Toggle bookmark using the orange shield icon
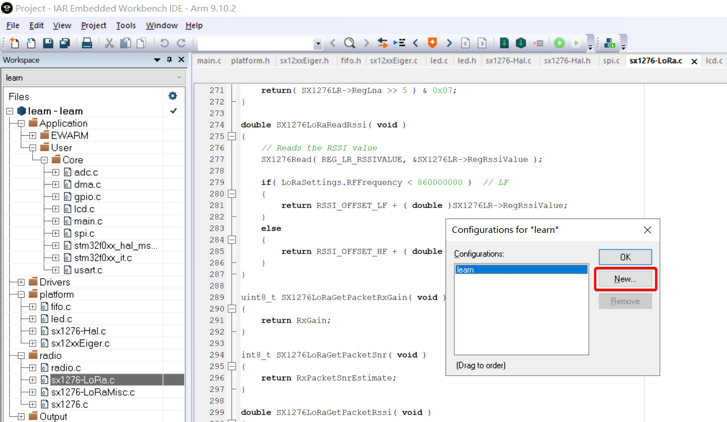Screen dimensions: 727x422 (432, 43)
